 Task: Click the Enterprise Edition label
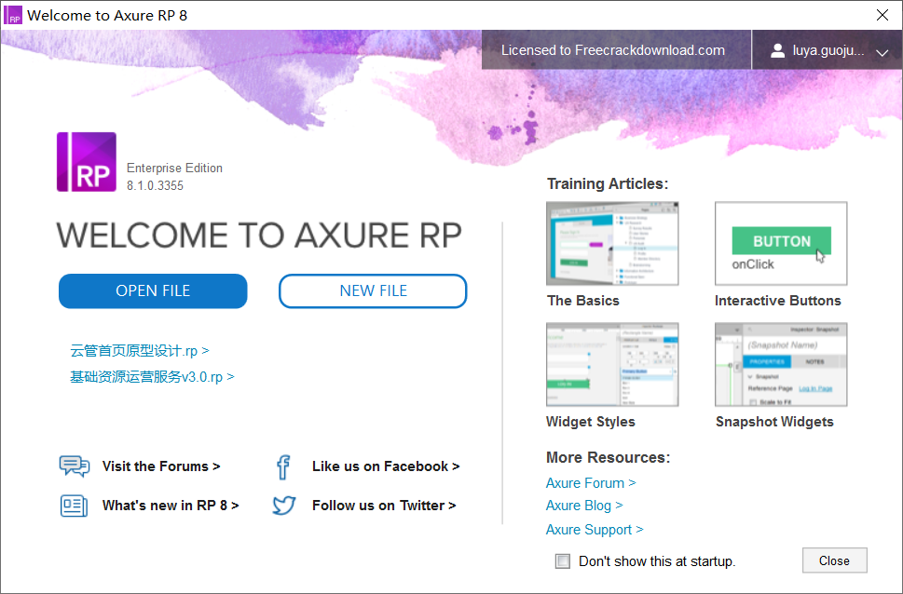[174, 169]
